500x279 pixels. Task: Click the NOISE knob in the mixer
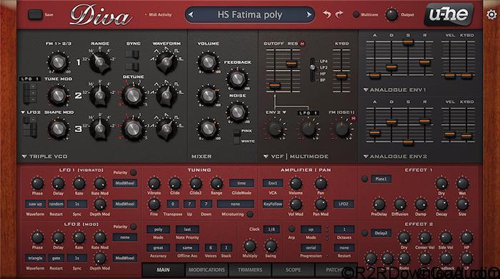pos(237,112)
